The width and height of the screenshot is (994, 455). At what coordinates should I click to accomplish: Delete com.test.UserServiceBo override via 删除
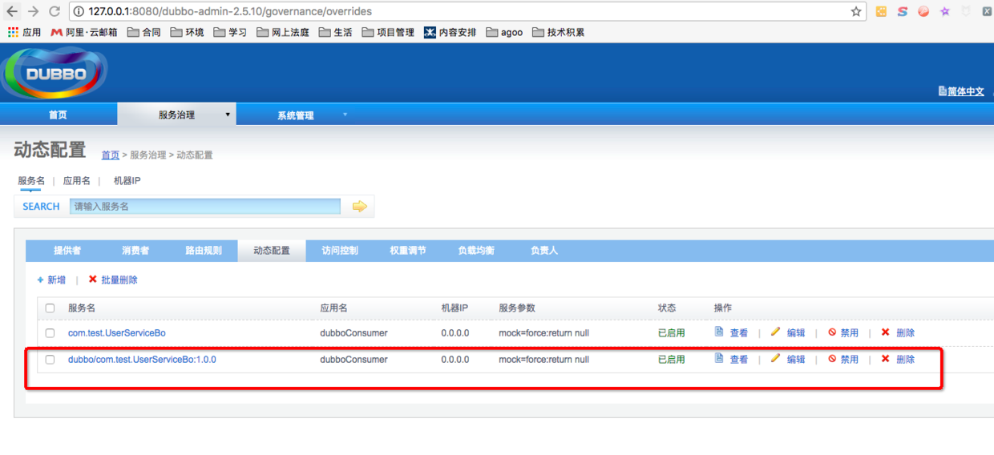(898, 332)
